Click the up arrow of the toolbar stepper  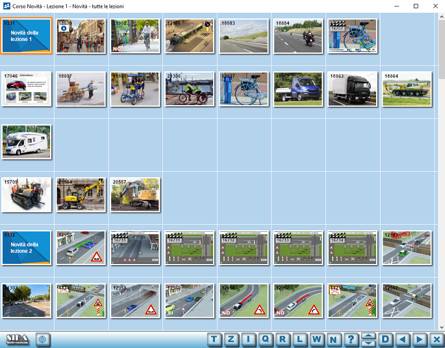click(x=368, y=336)
